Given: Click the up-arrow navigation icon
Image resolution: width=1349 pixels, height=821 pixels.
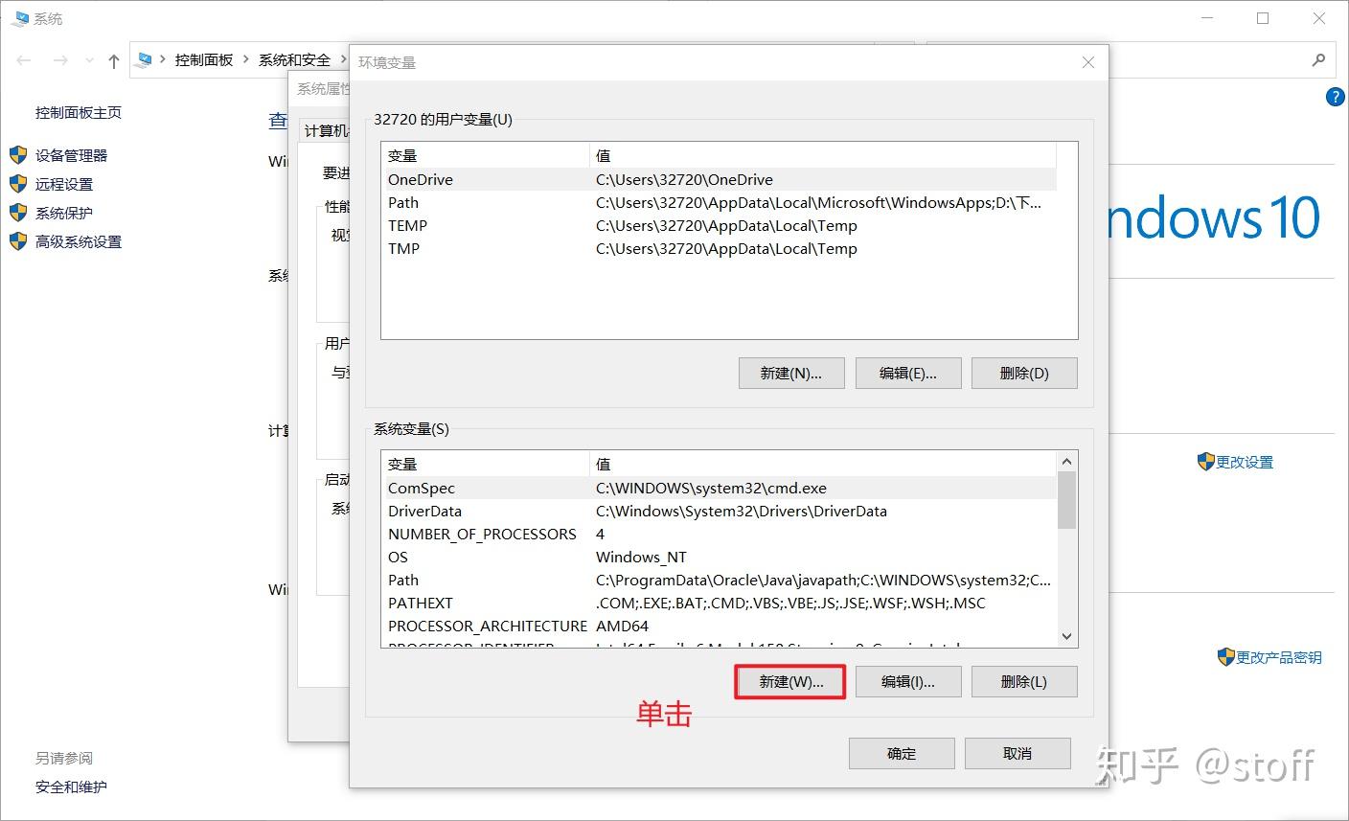Looking at the screenshot, I should coord(112,60).
